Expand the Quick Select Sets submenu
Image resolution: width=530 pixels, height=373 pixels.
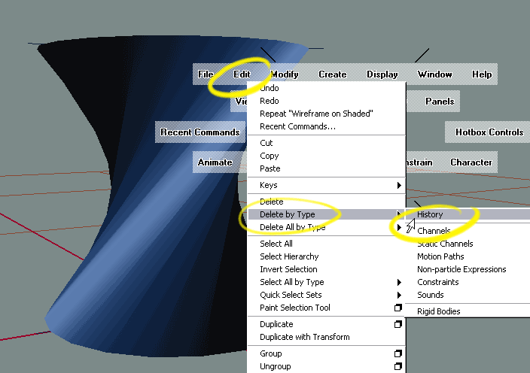click(x=398, y=296)
